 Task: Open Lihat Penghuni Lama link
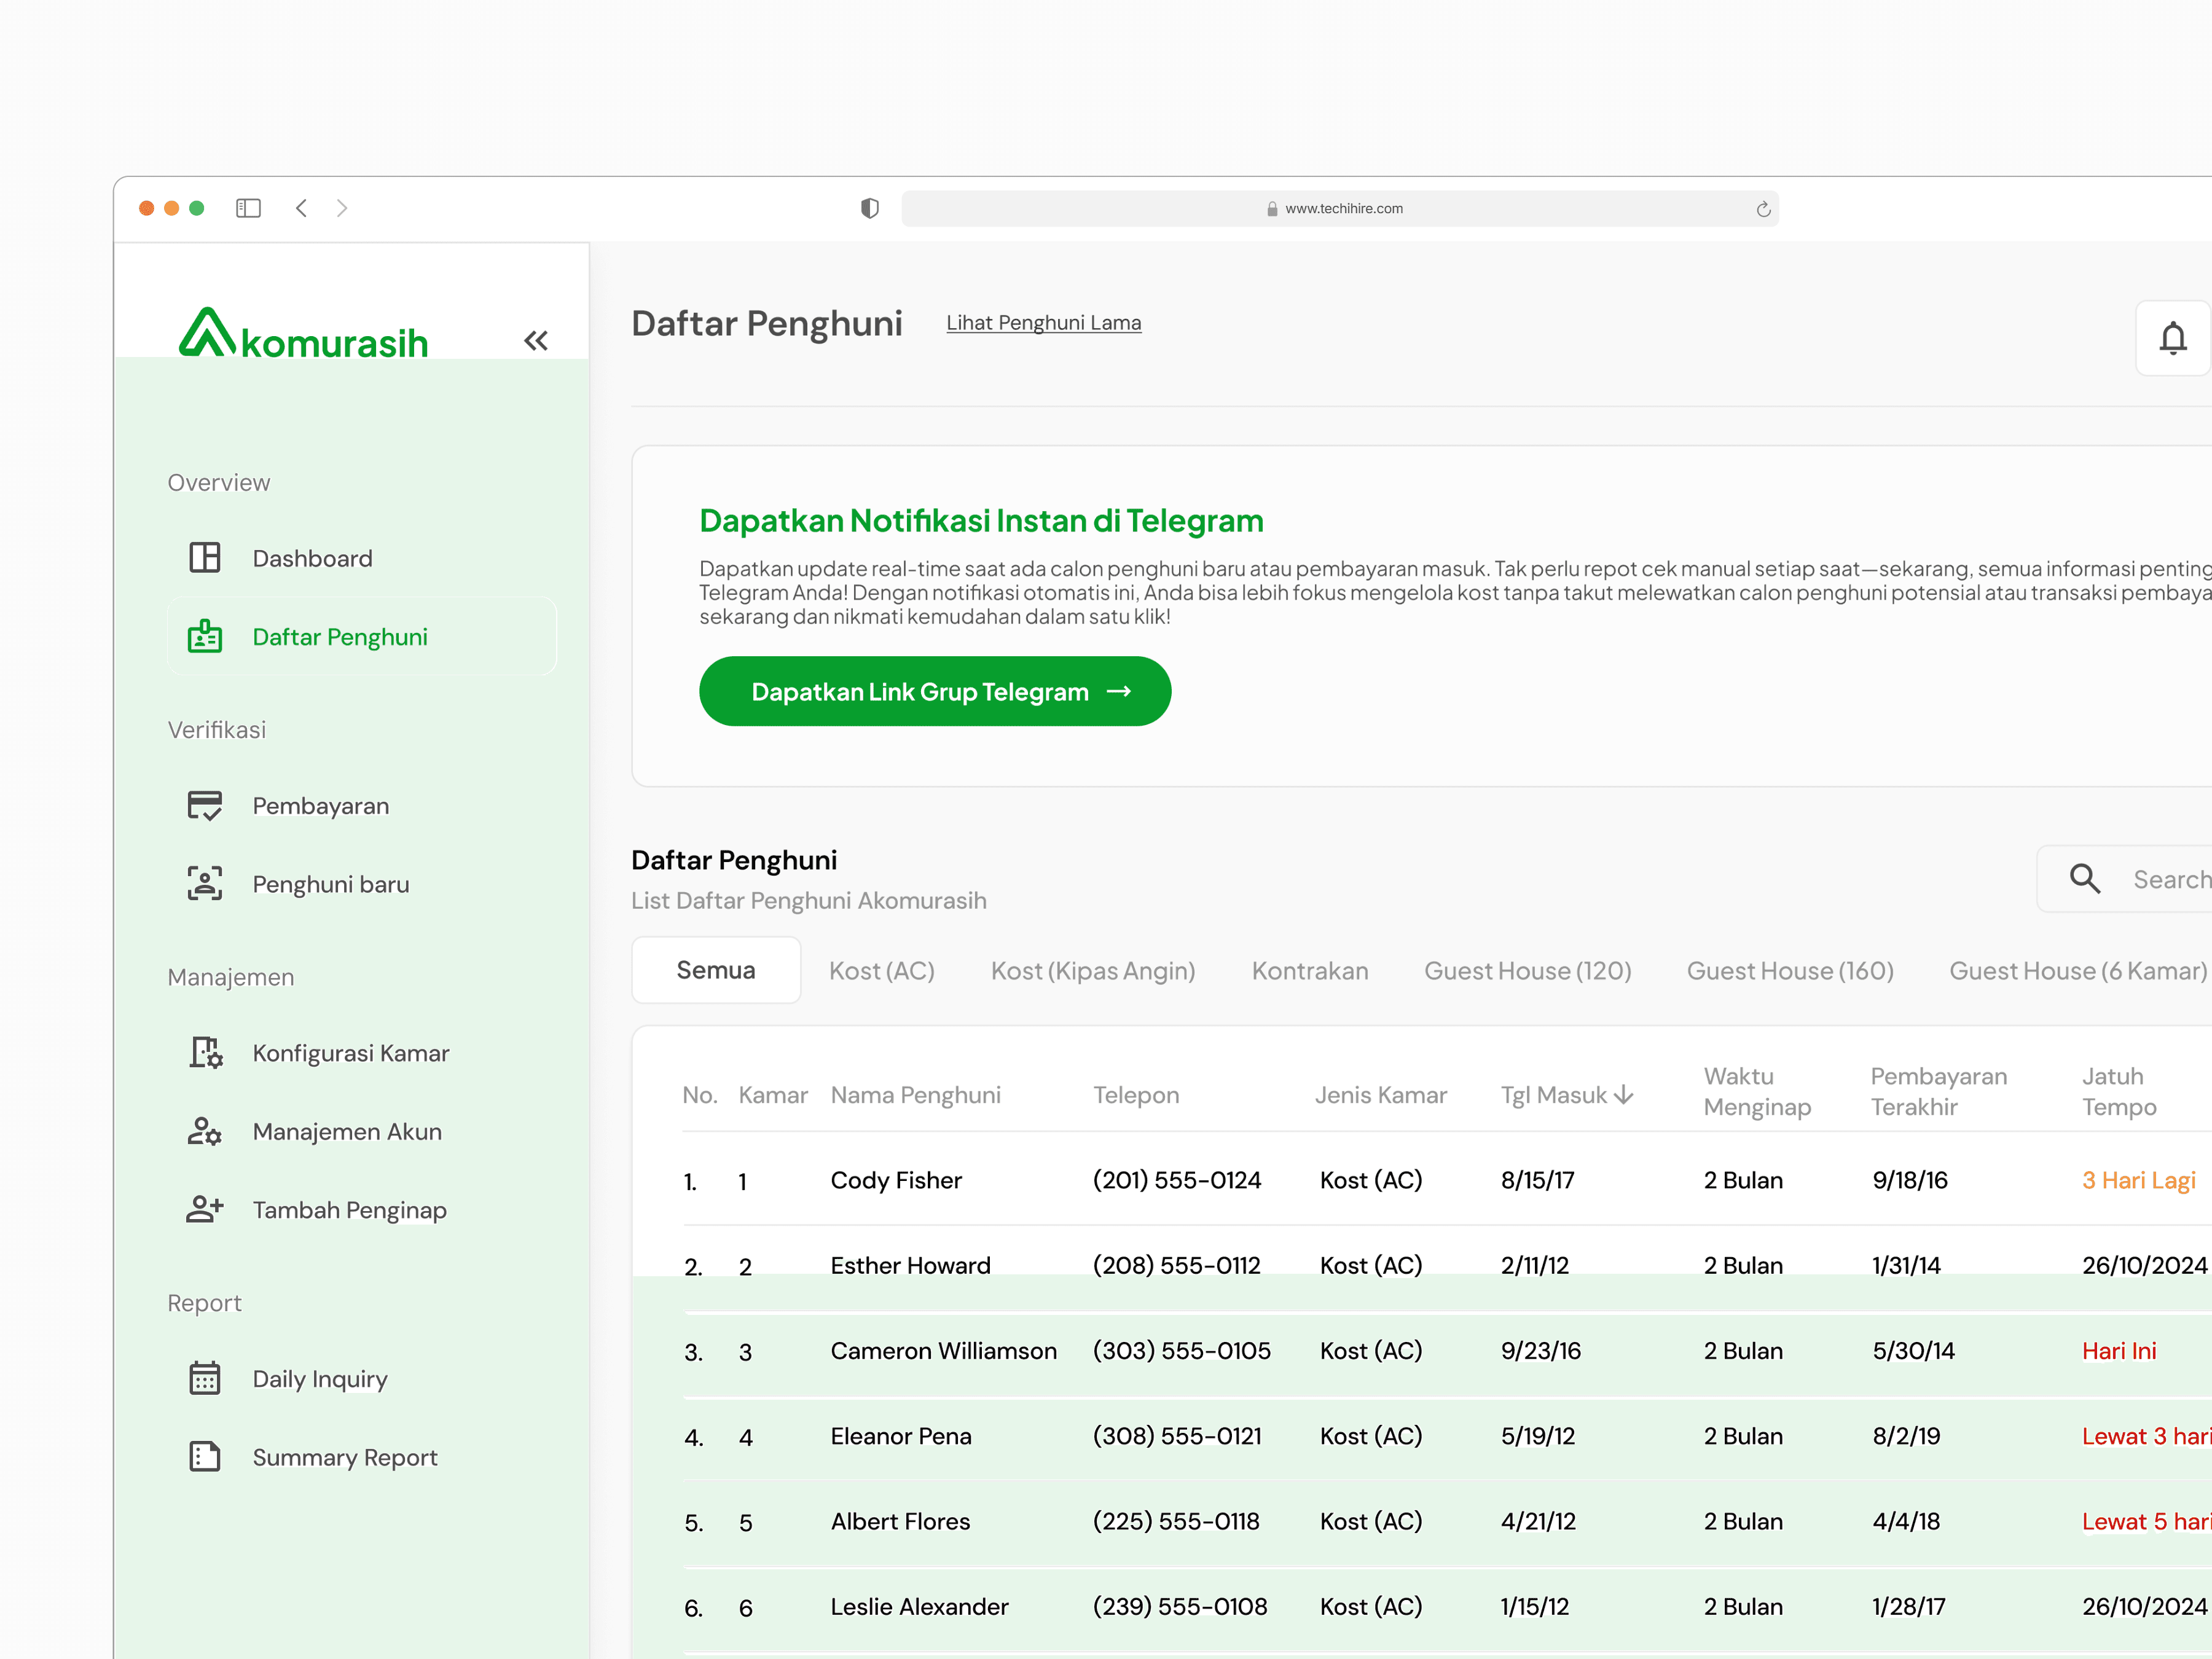(1043, 323)
